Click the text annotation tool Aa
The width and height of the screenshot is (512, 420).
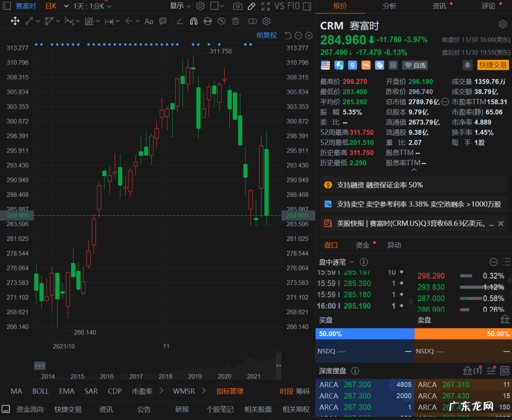(149, 21)
